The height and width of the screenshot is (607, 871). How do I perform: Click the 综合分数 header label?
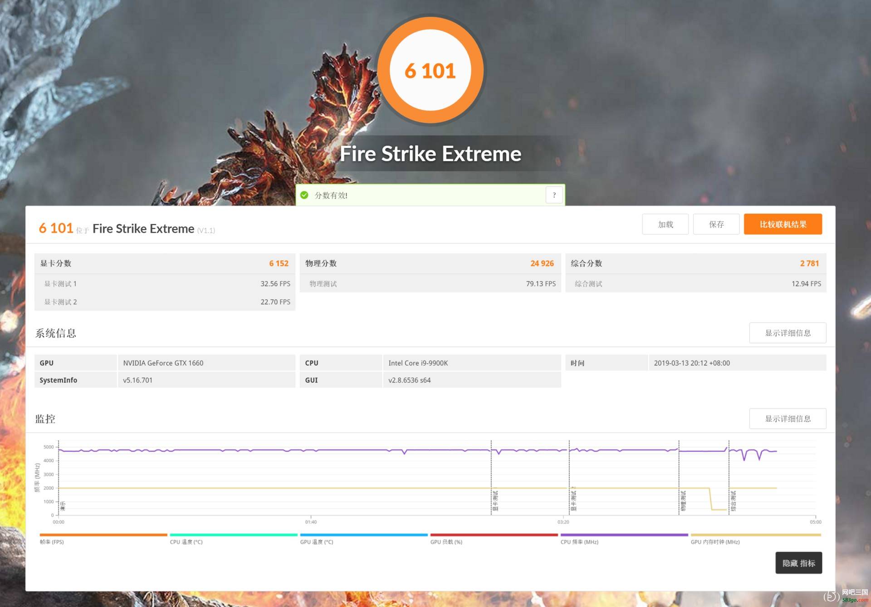587,263
